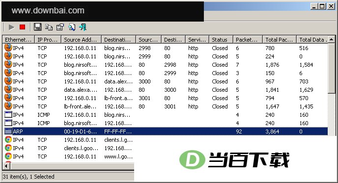The image size is (338, 183).
Task: Click Chrome icon in row from clients.l.goo...
Action: pos(8,148)
